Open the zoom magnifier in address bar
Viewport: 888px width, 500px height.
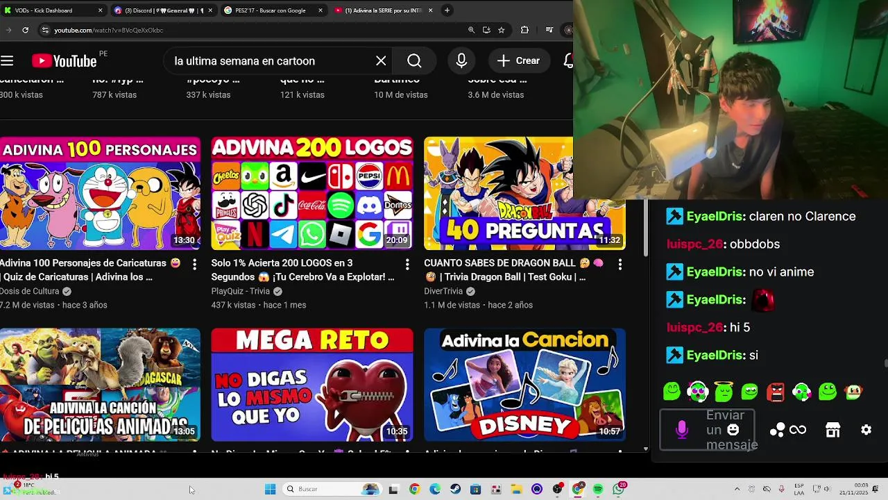471,30
